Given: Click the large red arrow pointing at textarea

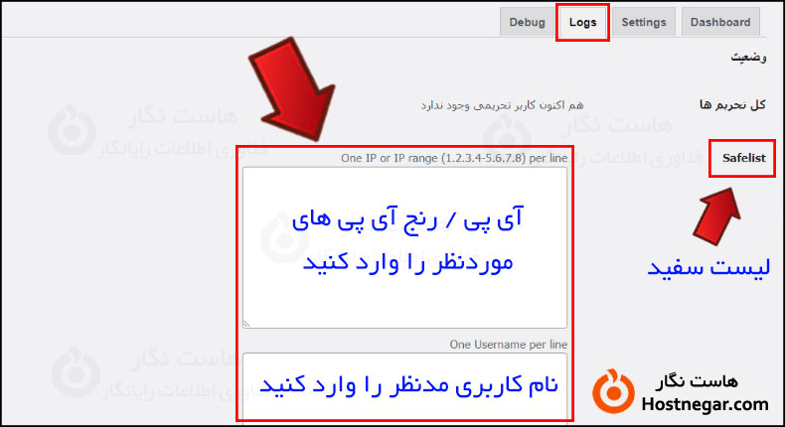Looking at the screenshot, I should (293, 90).
